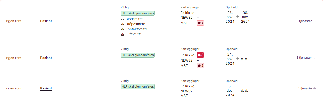Open the first Pasient link
The image size is (323, 104).
[x=46, y=21]
